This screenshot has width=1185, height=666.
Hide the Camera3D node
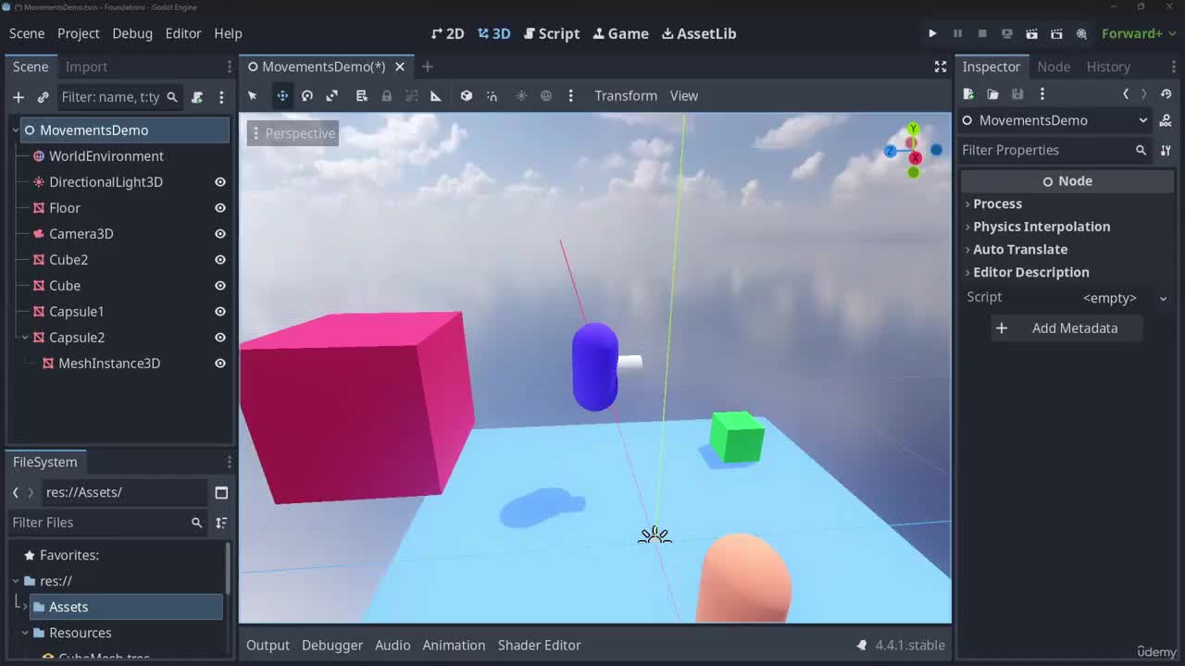point(220,234)
